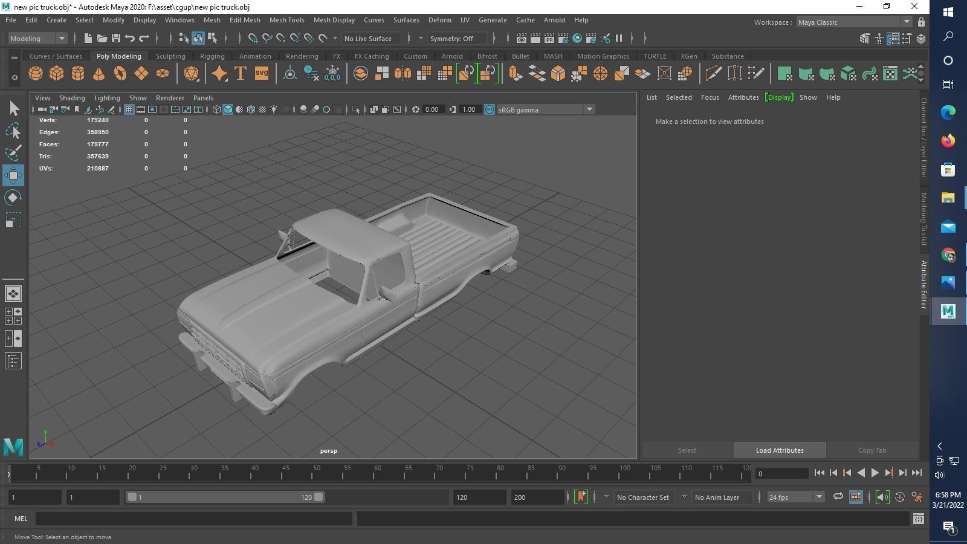
Task: Toggle smooth shade all in viewport
Action: (x=228, y=109)
